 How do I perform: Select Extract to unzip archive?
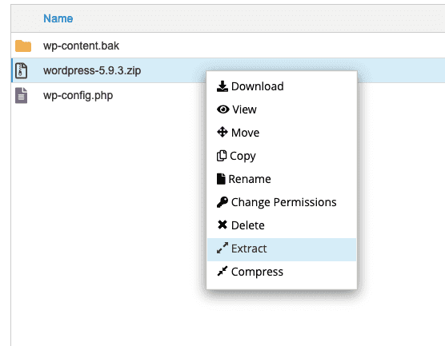282,249
